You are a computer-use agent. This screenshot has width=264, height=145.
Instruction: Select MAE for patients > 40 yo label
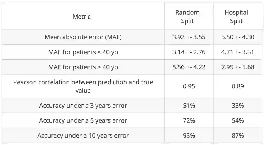click(x=83, y=67)
